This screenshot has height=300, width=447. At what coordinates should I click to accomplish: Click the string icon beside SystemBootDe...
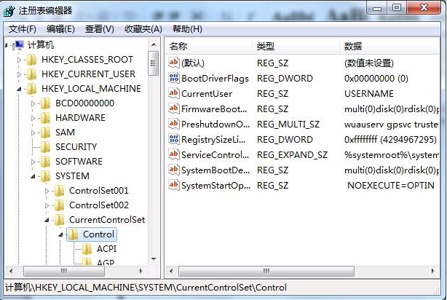click(x=173, y=170)
